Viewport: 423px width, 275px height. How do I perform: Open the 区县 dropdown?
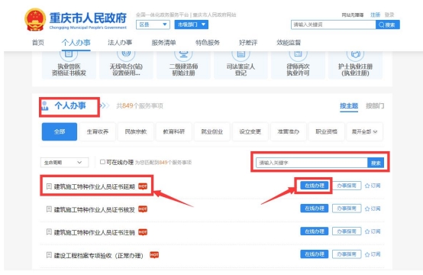point(153,24)
